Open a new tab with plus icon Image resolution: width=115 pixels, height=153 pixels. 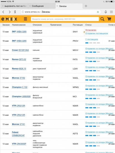point(86,6)
